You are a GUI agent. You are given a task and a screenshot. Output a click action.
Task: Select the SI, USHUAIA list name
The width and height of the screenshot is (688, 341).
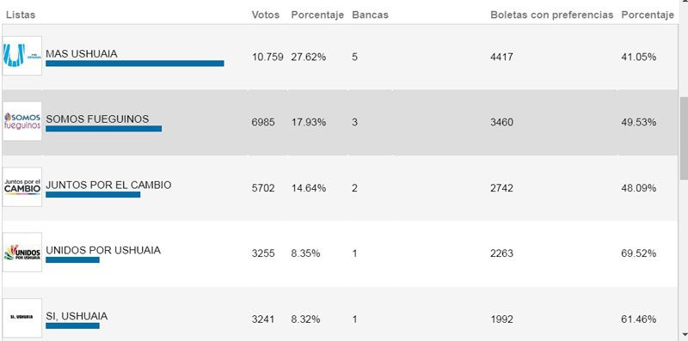point(77,316)
